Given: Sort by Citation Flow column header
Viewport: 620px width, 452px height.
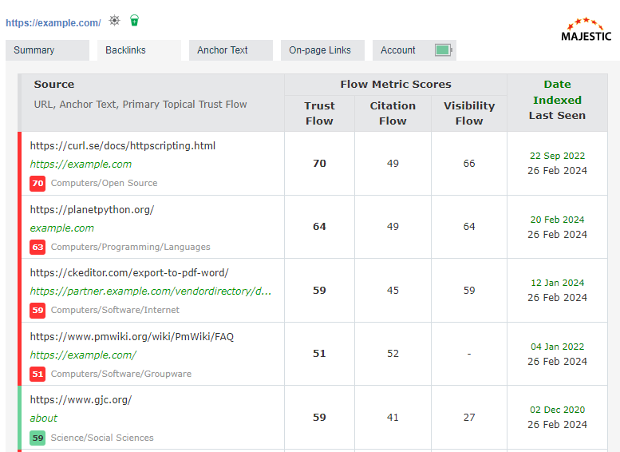Looking at the screenshot, I should click(x=393, y=113).
